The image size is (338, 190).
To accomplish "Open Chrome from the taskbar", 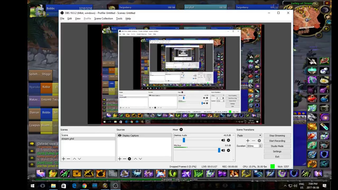I will (x=84, y=186).
